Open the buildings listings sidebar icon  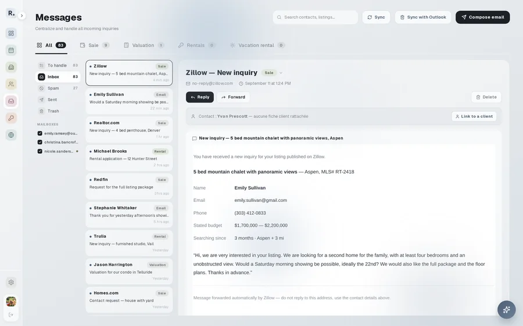[x=11, y=67]
